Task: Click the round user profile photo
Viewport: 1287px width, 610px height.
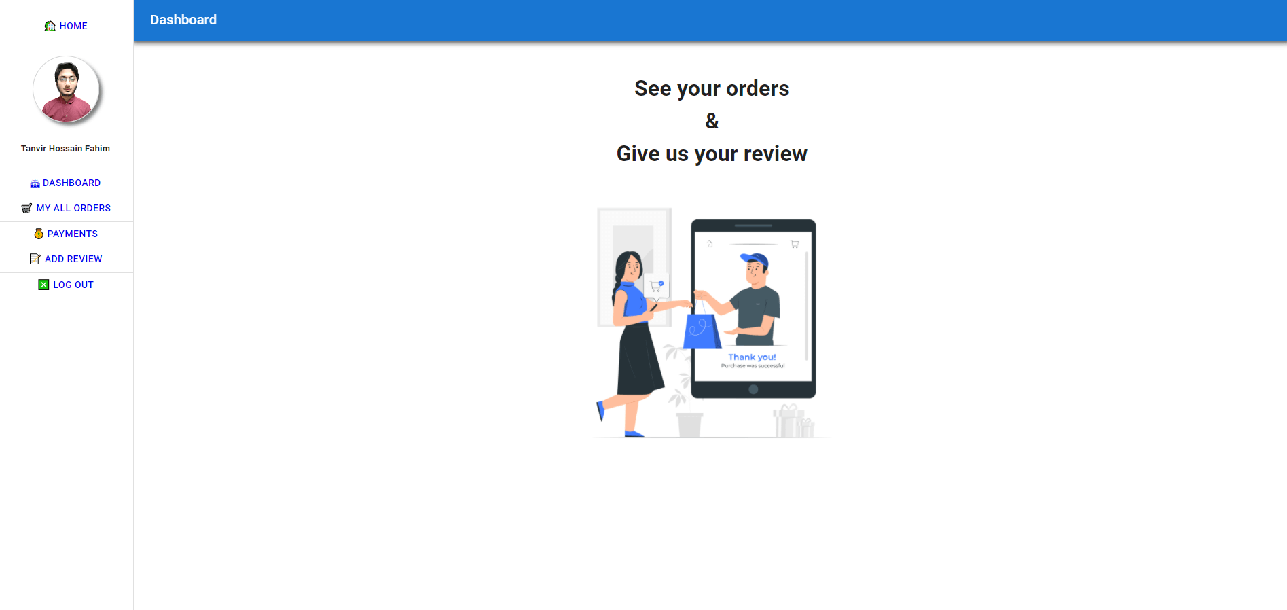Action: point(67,90)
